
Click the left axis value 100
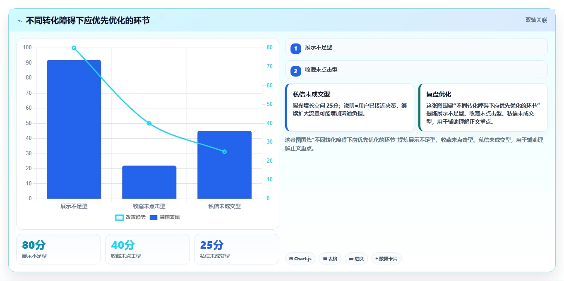tap(27, 48)
